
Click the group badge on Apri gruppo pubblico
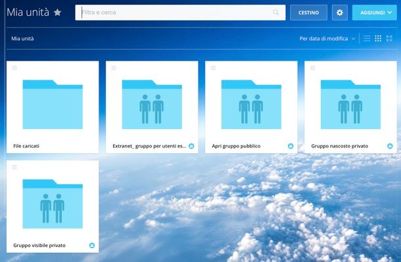[291, 146]
